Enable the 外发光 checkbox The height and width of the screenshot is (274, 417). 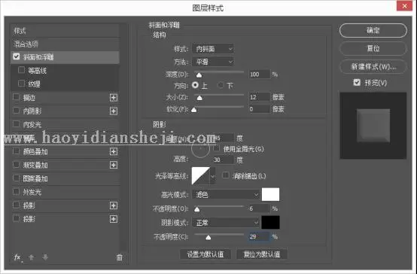[x=17, y=191]
